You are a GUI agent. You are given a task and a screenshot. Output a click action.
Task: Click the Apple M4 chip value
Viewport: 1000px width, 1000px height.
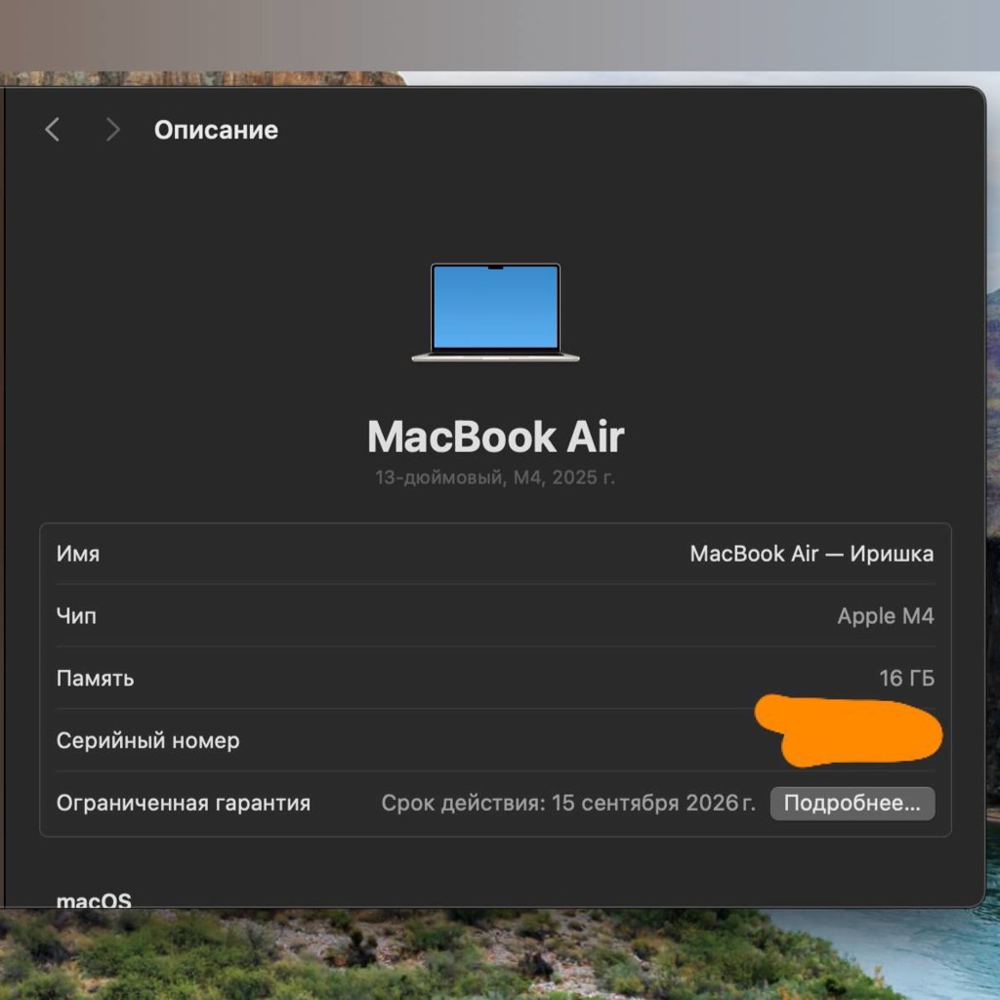(885, 616)
